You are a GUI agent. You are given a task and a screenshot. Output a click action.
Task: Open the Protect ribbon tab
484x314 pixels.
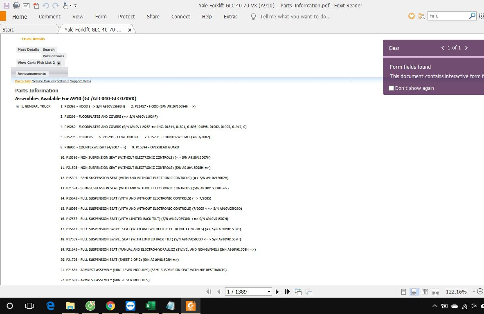click(x=126, y=17)
